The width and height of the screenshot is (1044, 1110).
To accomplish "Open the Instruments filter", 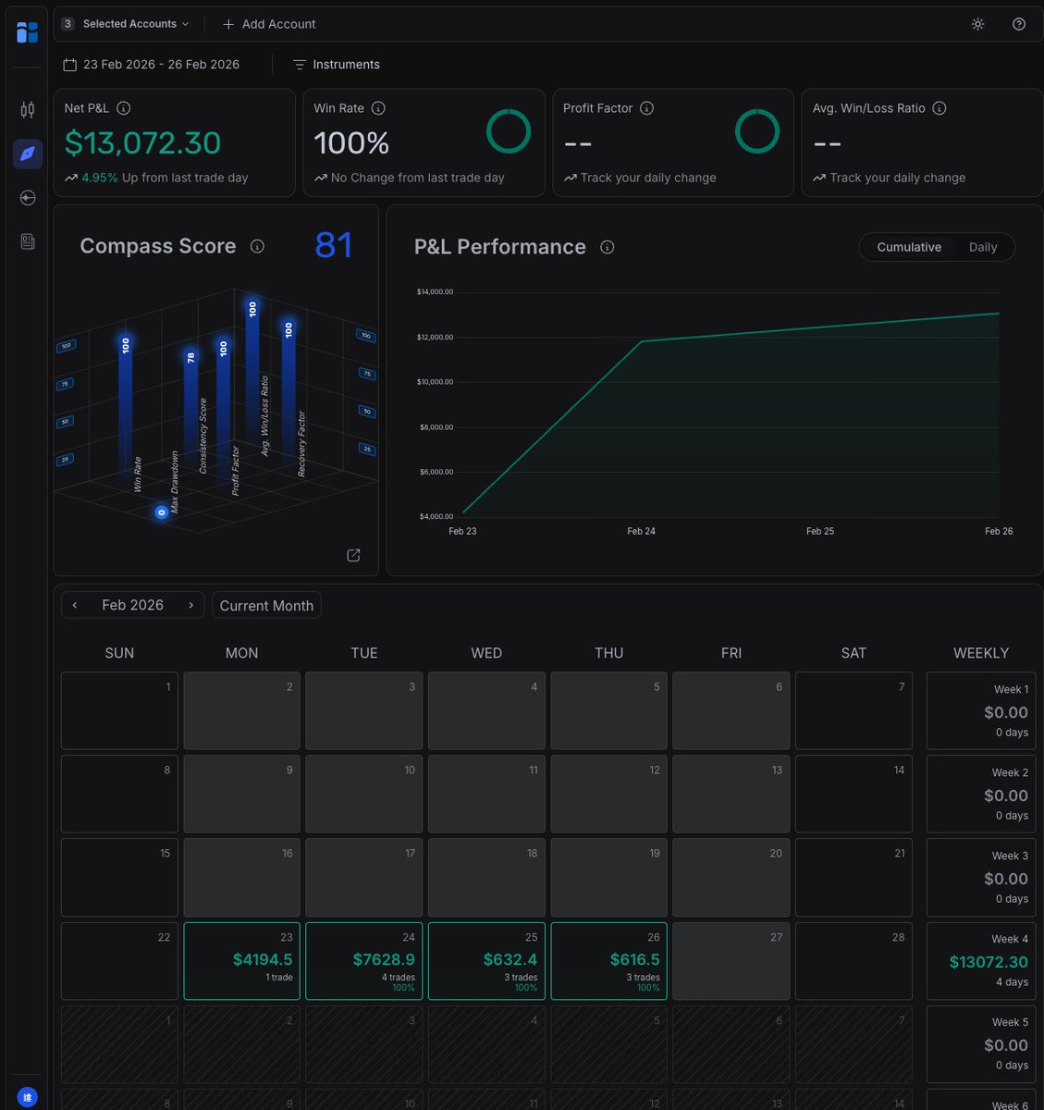I will click(x=337, y=65).
